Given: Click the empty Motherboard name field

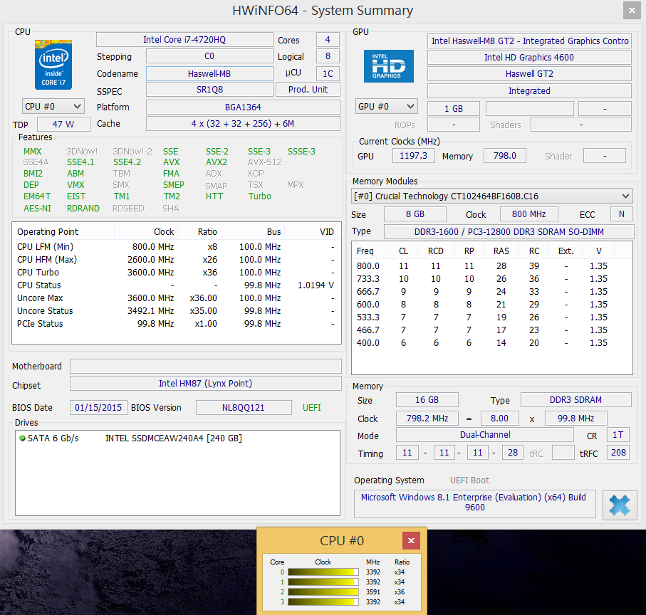Looking at the screenshot, I should [206, 366].
